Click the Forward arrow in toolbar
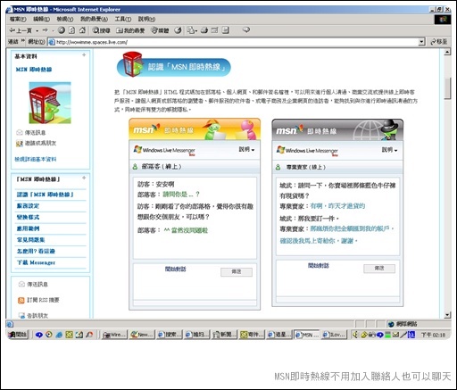Image resolution: width=457 pixels, height=390 pixels. pos(45,30)
